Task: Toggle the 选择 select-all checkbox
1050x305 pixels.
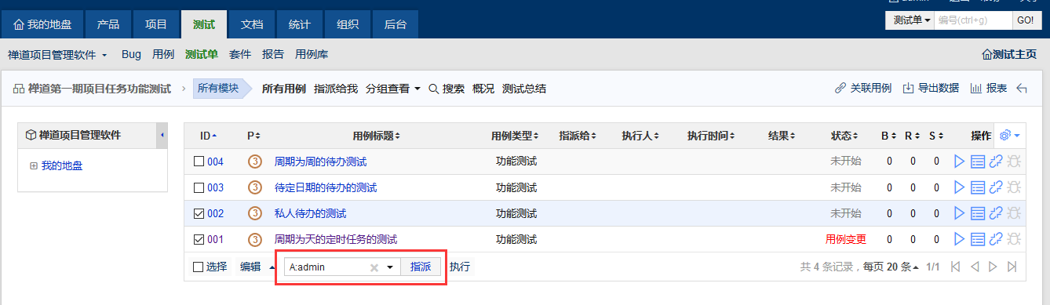Action: [199, 267]
